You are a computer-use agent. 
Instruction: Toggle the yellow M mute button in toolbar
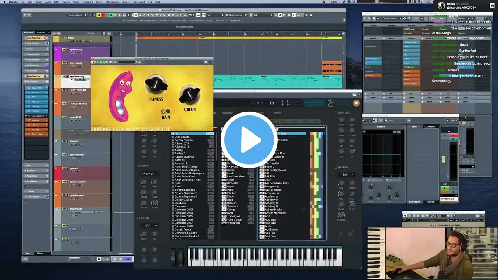pyautogui.click(x=98, y=15)
